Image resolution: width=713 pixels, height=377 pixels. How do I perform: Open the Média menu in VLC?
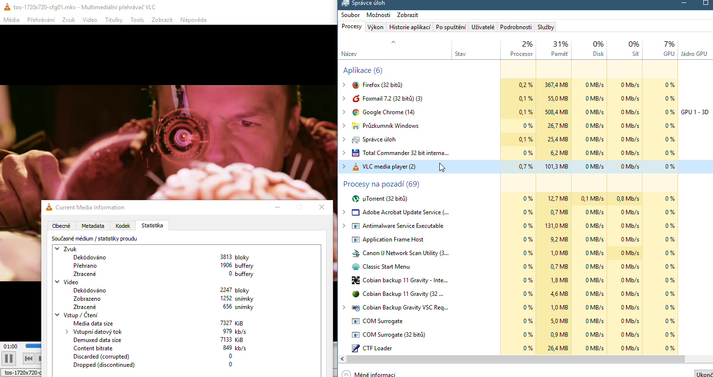(x=12, y=20)
